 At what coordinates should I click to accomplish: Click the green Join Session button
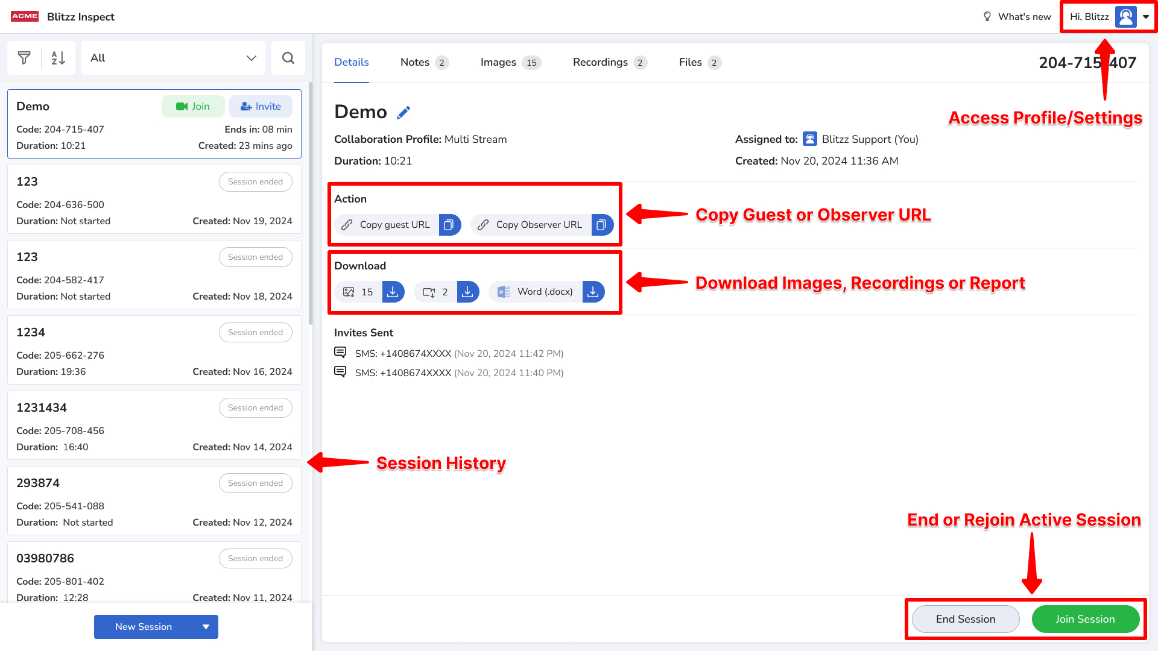[x=1085, y=619]
